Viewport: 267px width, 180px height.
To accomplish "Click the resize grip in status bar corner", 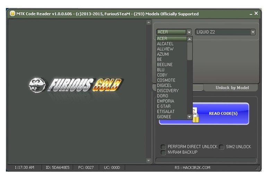I will coord(258,168).
